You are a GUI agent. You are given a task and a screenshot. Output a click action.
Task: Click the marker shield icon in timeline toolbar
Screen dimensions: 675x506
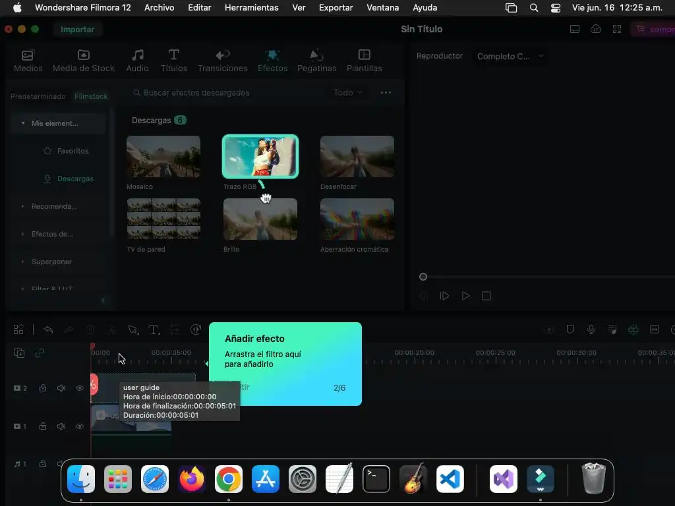(x=570, y=329)
